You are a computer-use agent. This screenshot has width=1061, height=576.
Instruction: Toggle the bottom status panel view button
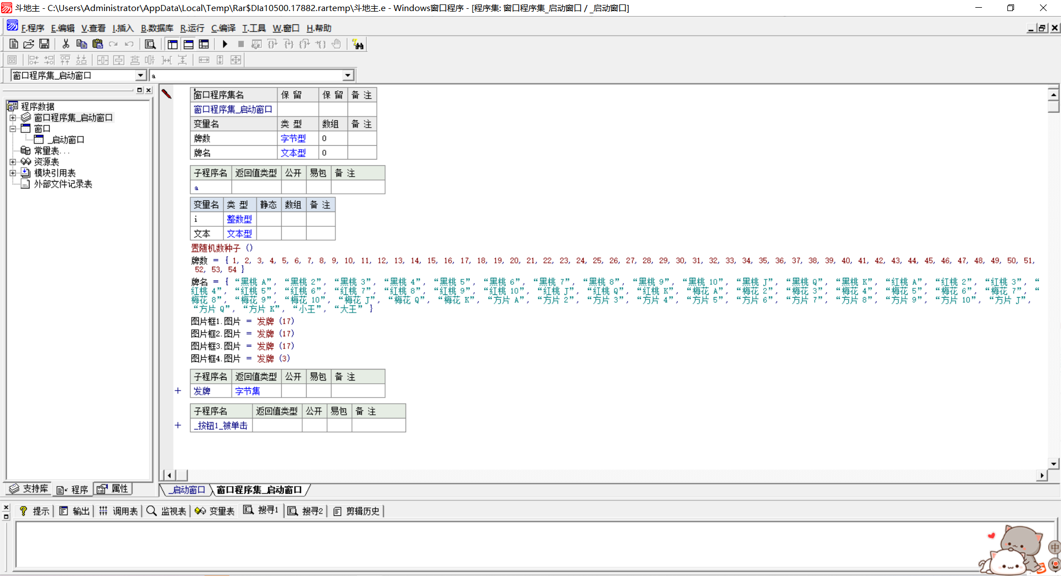point(188,44)
